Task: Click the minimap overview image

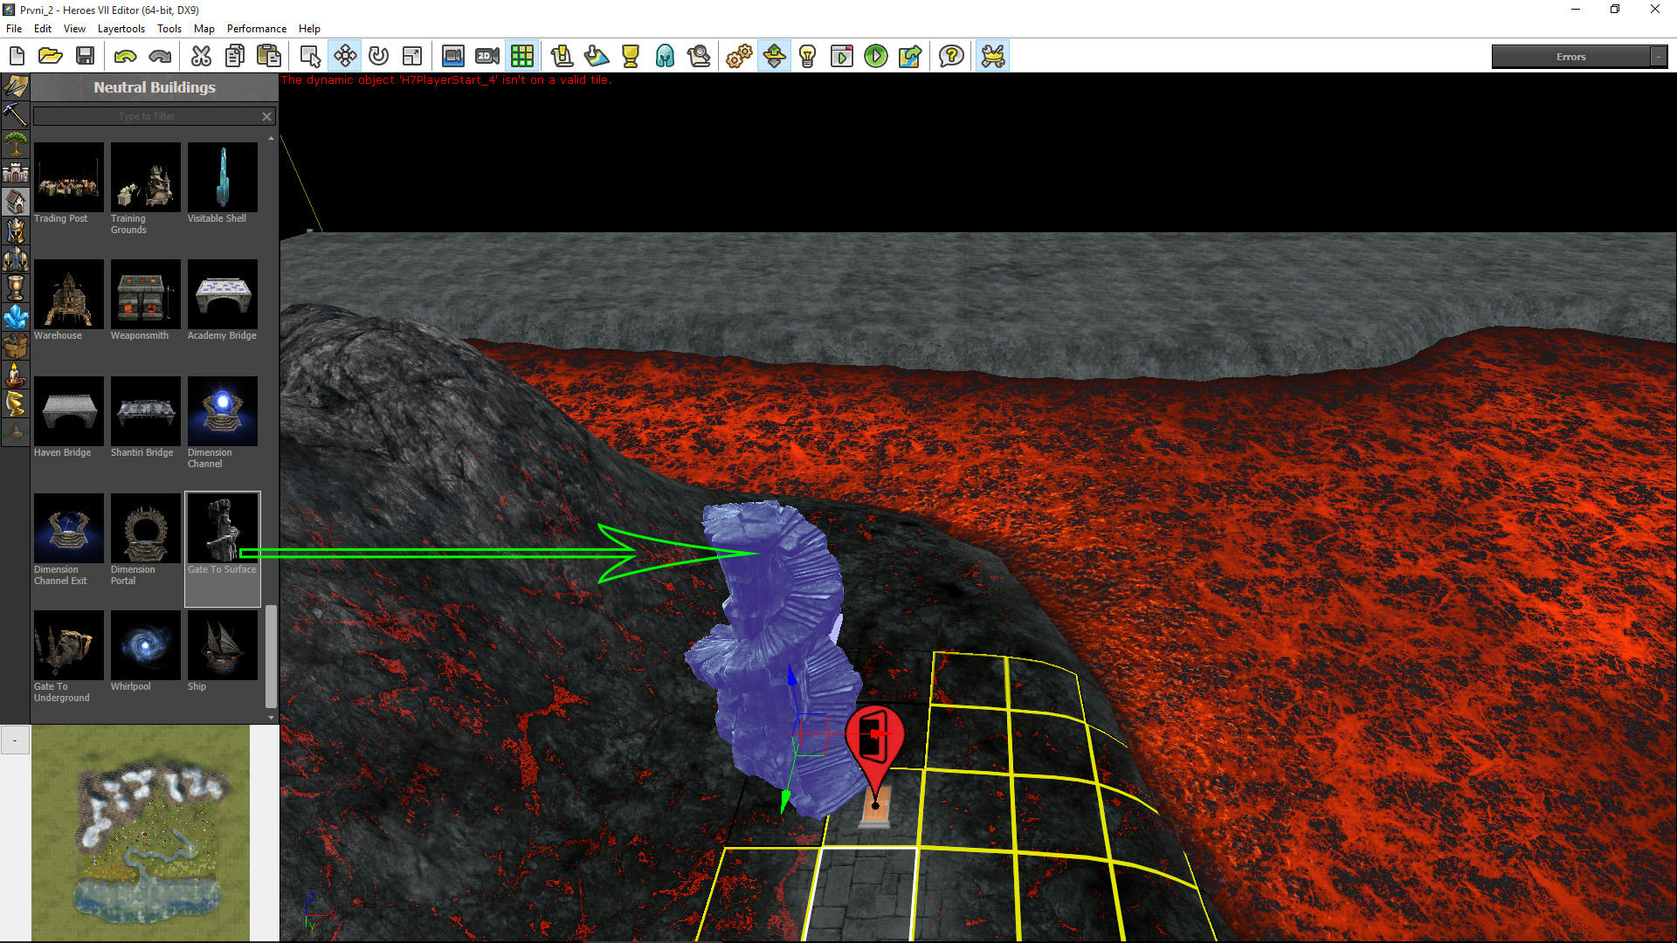Action: point(141,833)
